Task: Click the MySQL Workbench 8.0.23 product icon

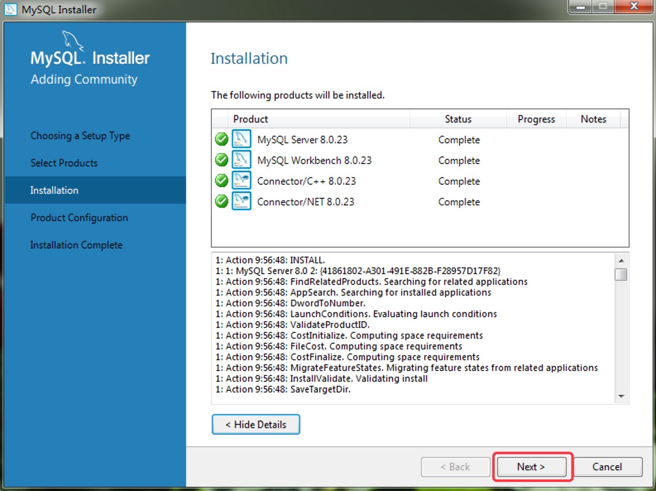Action: tap(241, 160)
